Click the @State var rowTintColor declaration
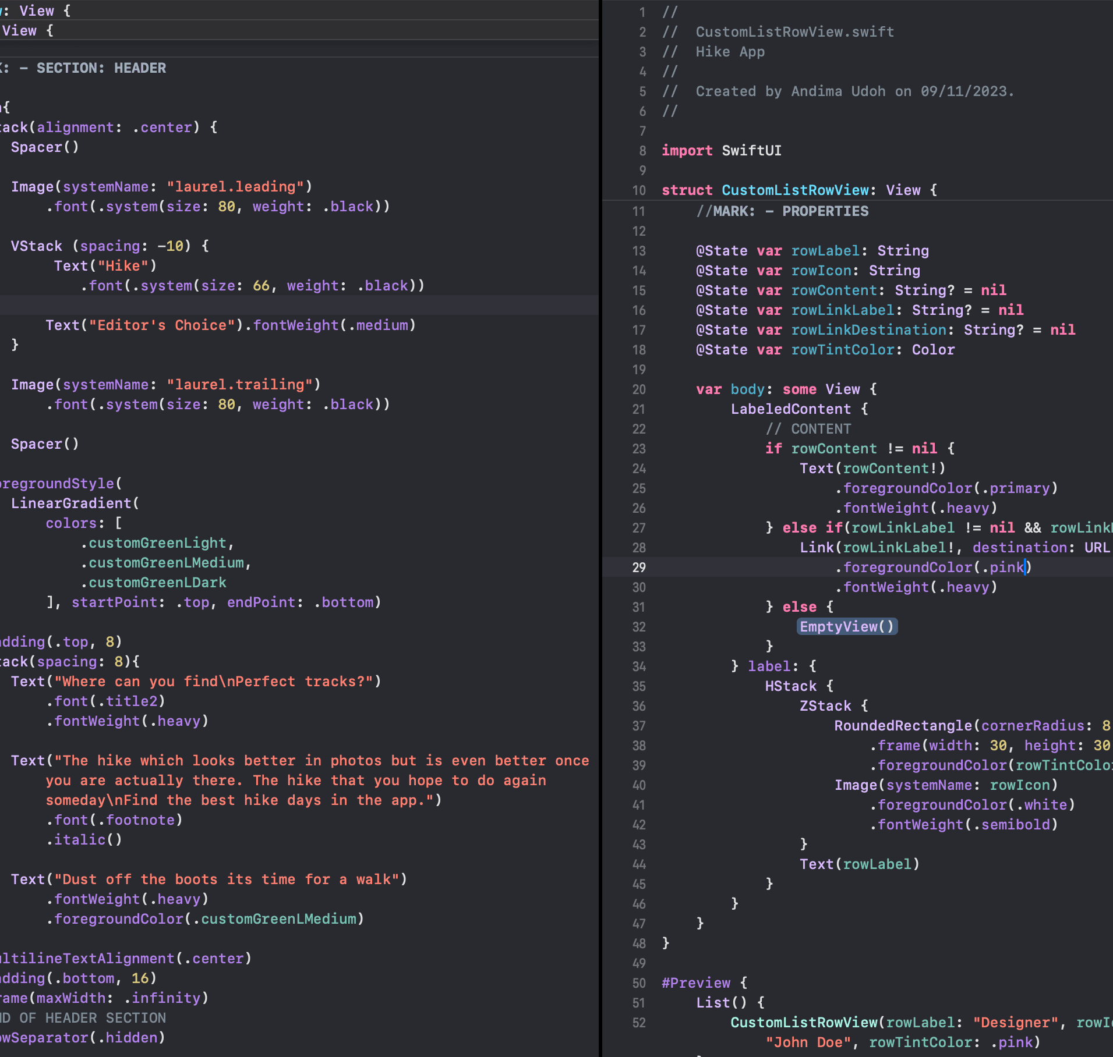This screenshot has height=1057, width=1113. pyautogui.click(x=843, y=349)
